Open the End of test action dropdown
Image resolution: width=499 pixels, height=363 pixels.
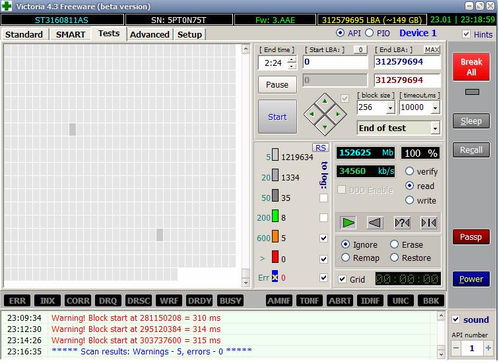pyautogui.click(x=435, y=128)
